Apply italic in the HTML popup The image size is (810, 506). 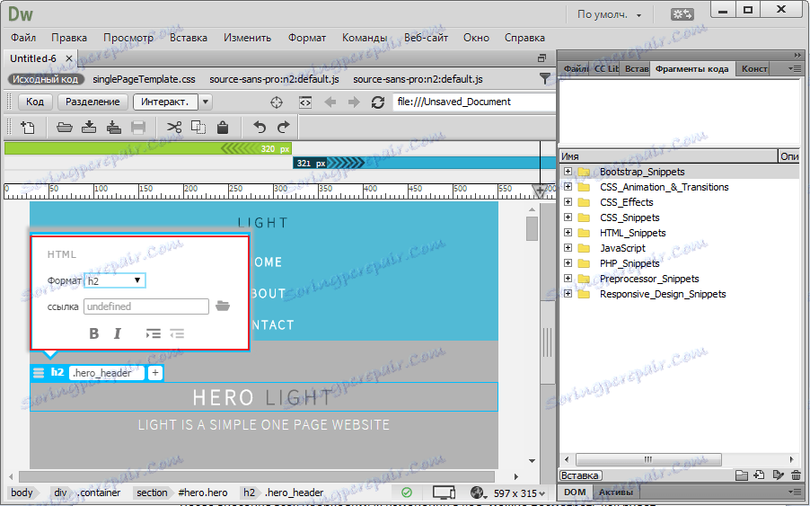(x=118, y=333)
